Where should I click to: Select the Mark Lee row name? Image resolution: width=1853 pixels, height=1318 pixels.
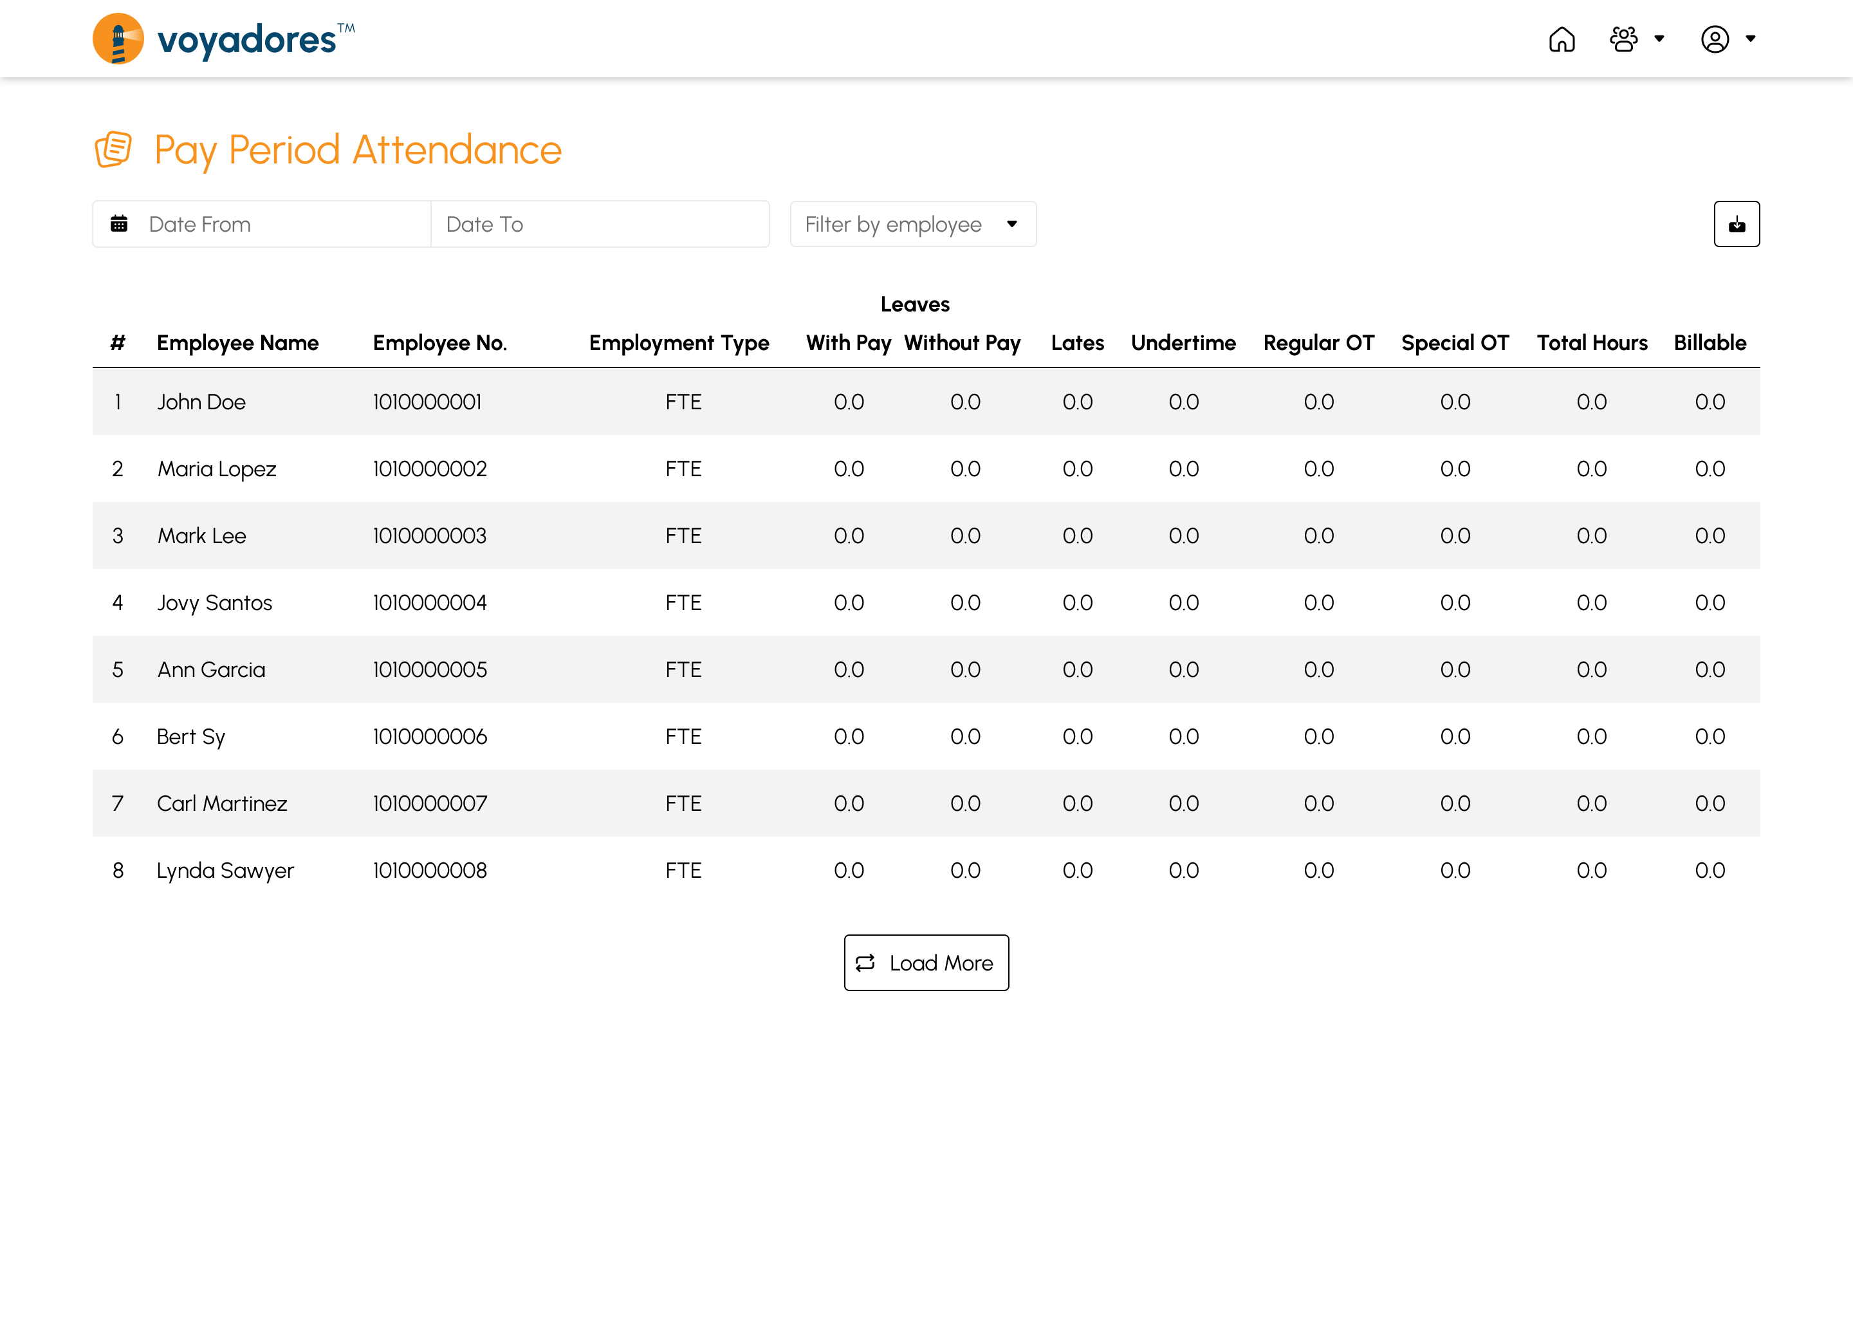[x=201, y=535]
